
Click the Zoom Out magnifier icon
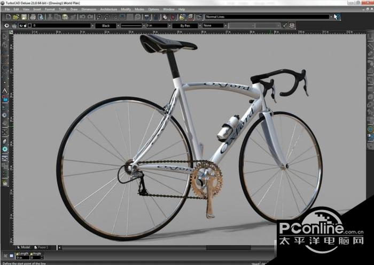(x=107, y=17)
